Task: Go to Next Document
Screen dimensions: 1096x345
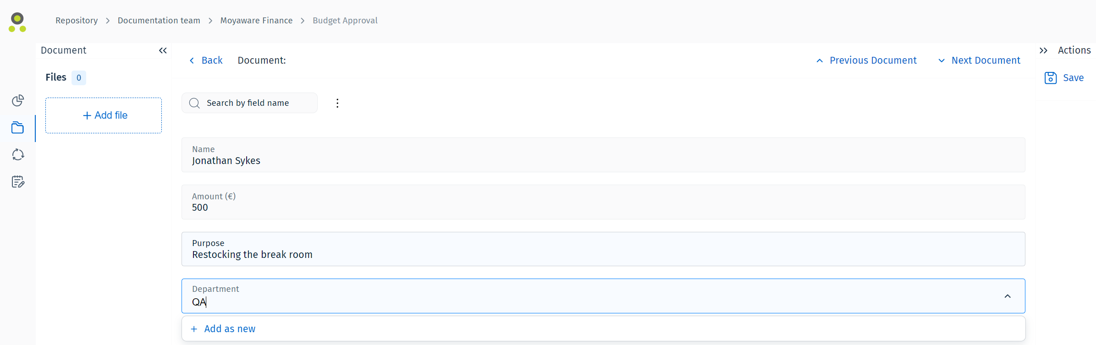Action: [979, 60]
